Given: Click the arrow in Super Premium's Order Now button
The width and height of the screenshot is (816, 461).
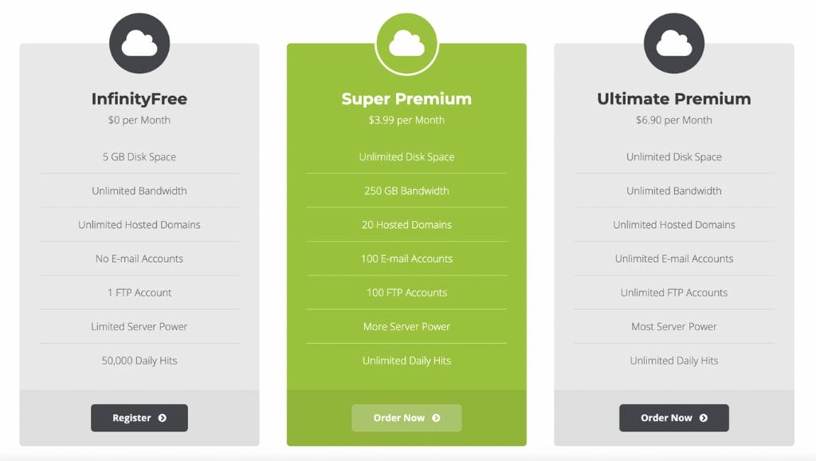Looking at the screenshot, I should (435, 417).
